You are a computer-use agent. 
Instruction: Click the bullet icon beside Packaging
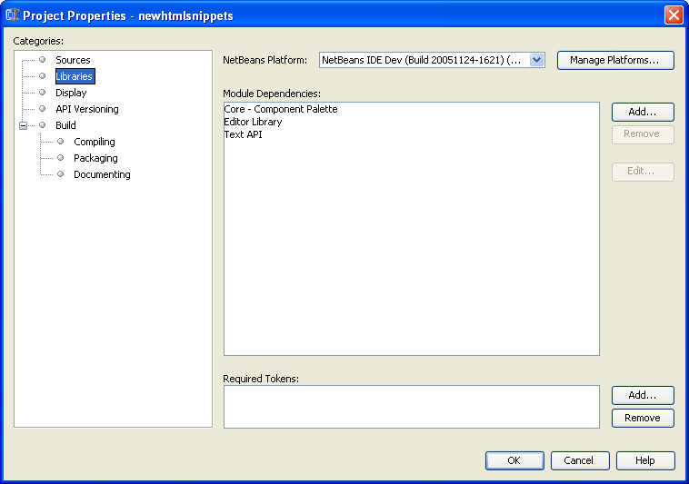61,157
